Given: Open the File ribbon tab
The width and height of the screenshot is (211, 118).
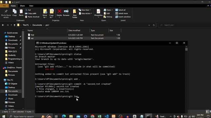Looking at the screenshot, I should tap(4, 6).
